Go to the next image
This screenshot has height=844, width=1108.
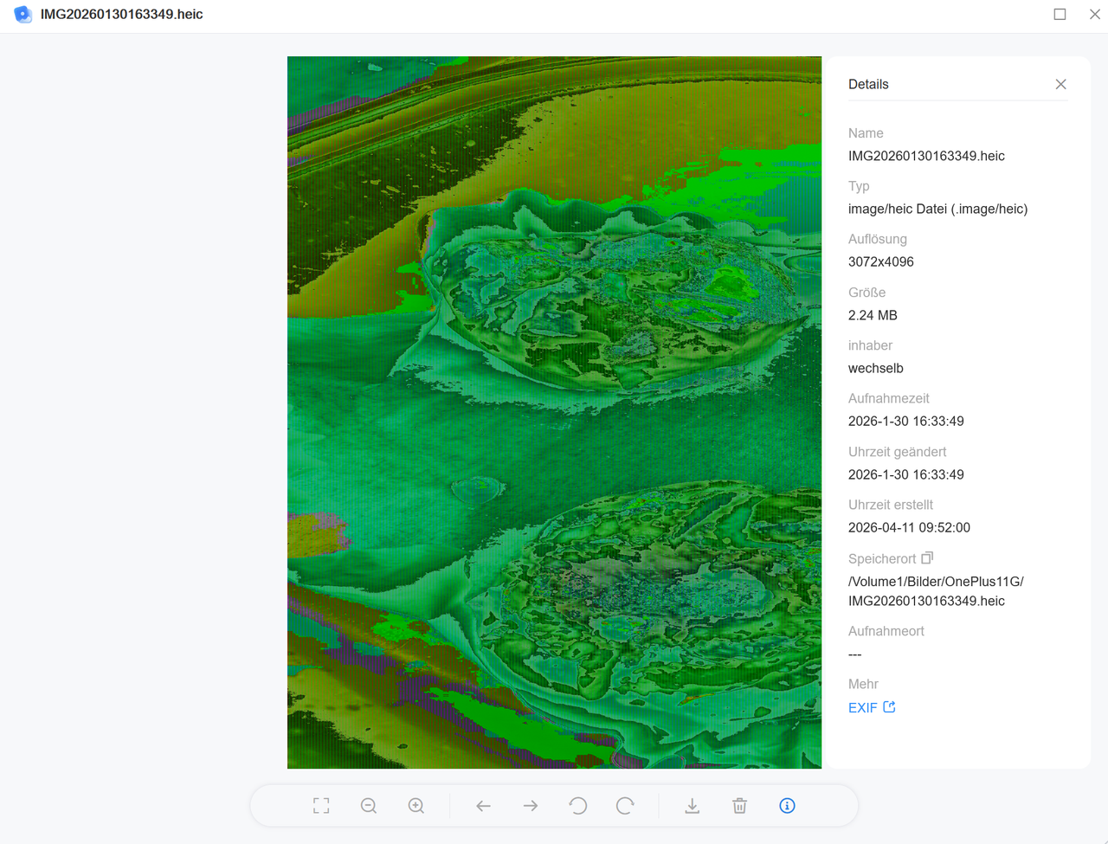coord(531,806)
